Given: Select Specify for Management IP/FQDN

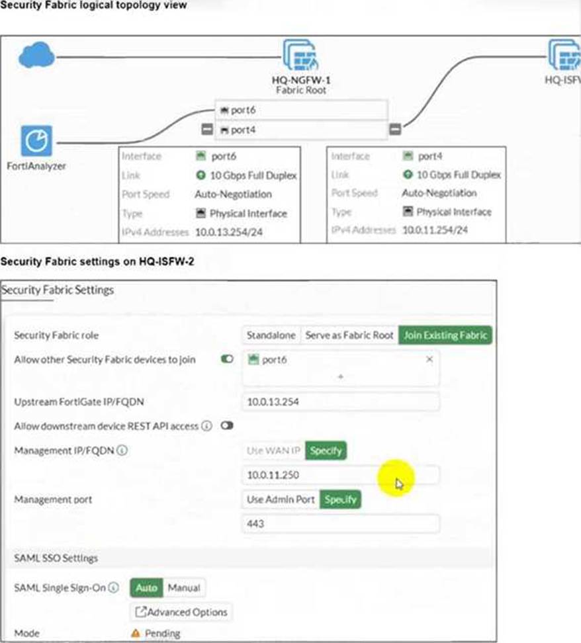Looking at the screenshot, I should [x=326, y=450].
